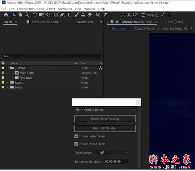195x171 pixels.
Task: Open the Layer menu
Action: tap(41, 9)
